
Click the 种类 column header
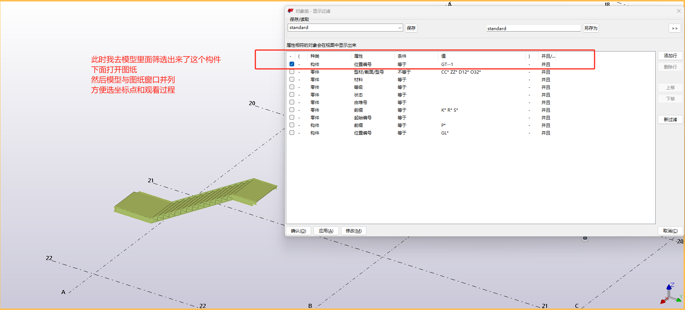315,56
